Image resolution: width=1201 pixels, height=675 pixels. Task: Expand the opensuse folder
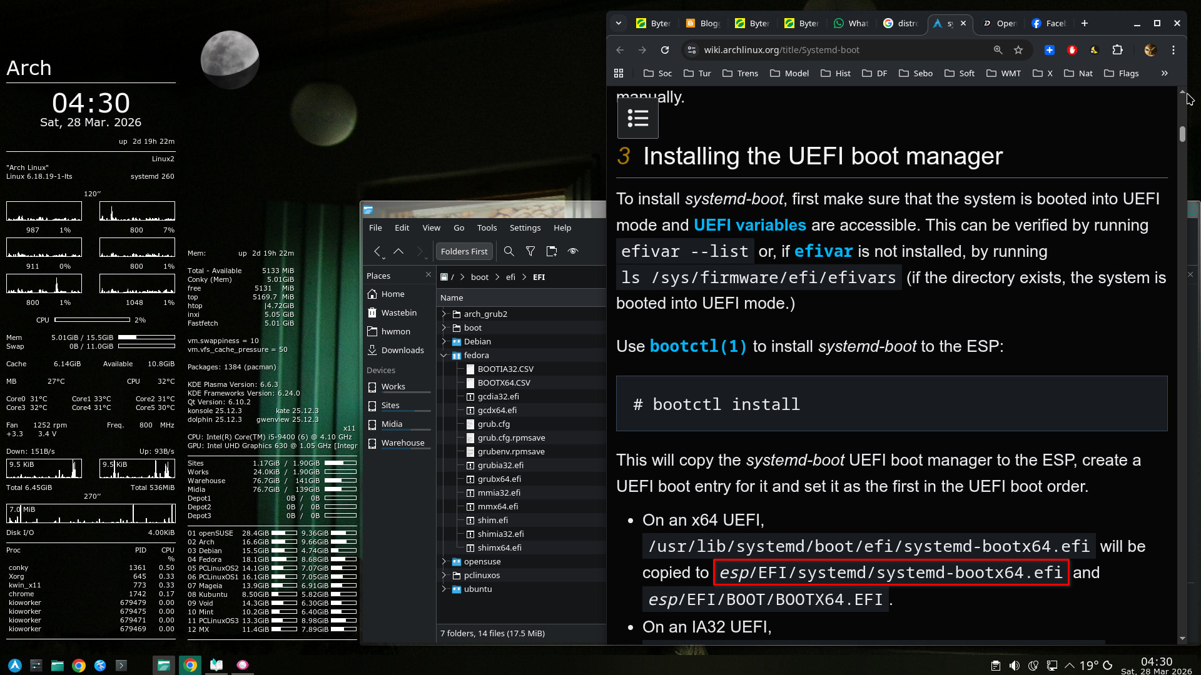[x=444, y=562]
